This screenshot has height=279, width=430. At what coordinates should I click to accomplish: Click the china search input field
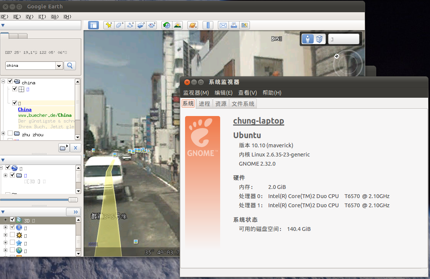click(x=31, y=66)
